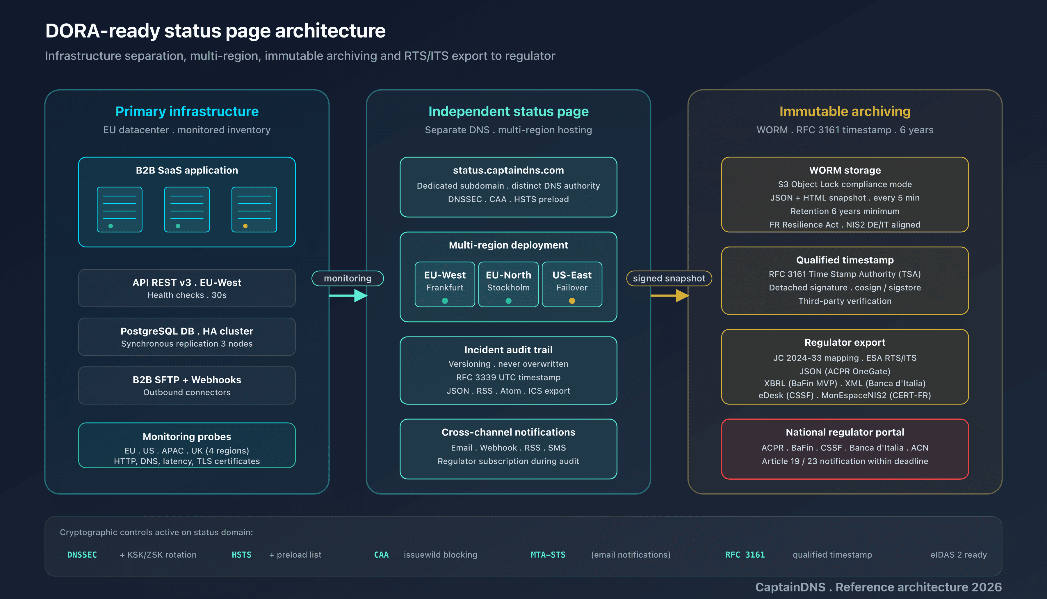
Task: Click the Multi-region deployment heading
Action: coord(508,245)
